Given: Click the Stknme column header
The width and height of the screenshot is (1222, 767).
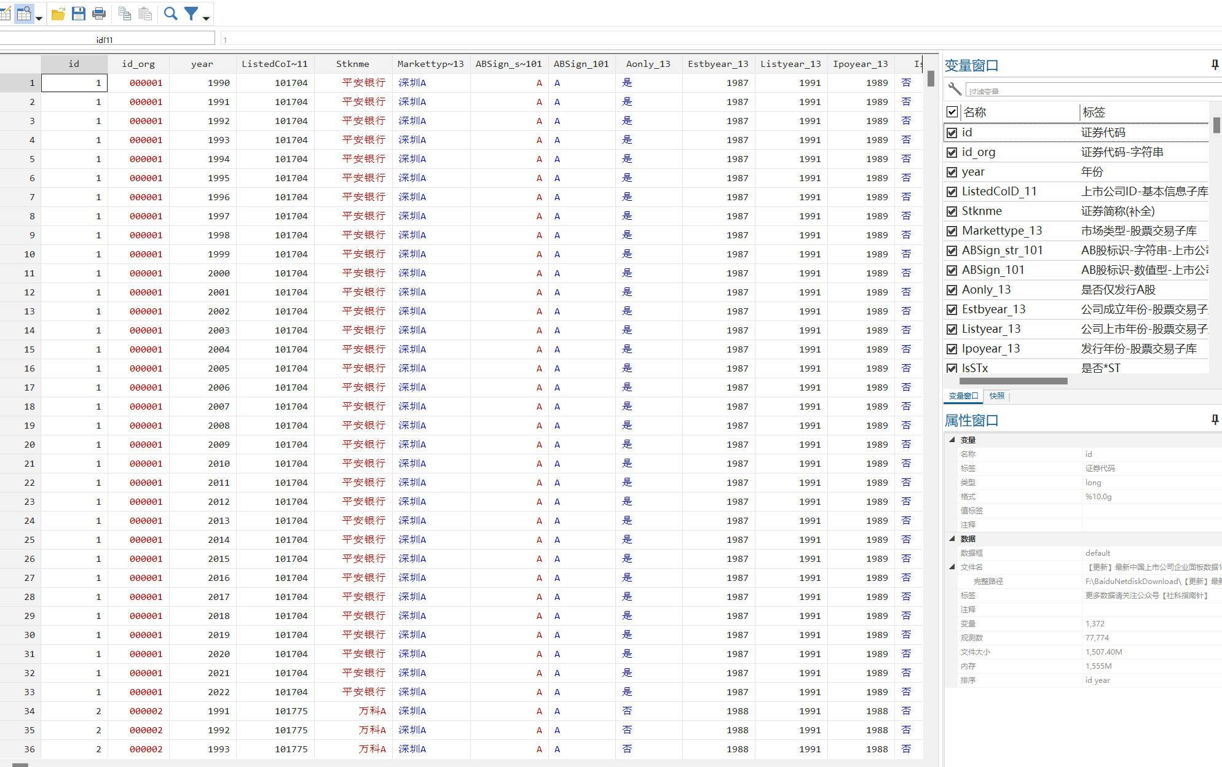Looking at the screenshot, I should (352, 64).
